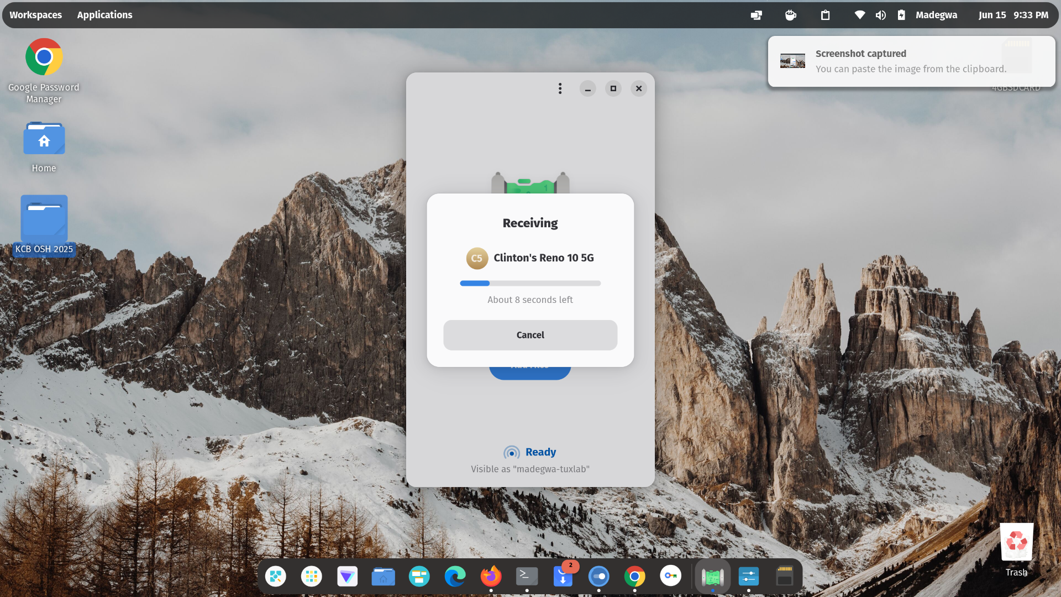Open the download app with badge 2

pyautogui.click(x=563, y=577)
